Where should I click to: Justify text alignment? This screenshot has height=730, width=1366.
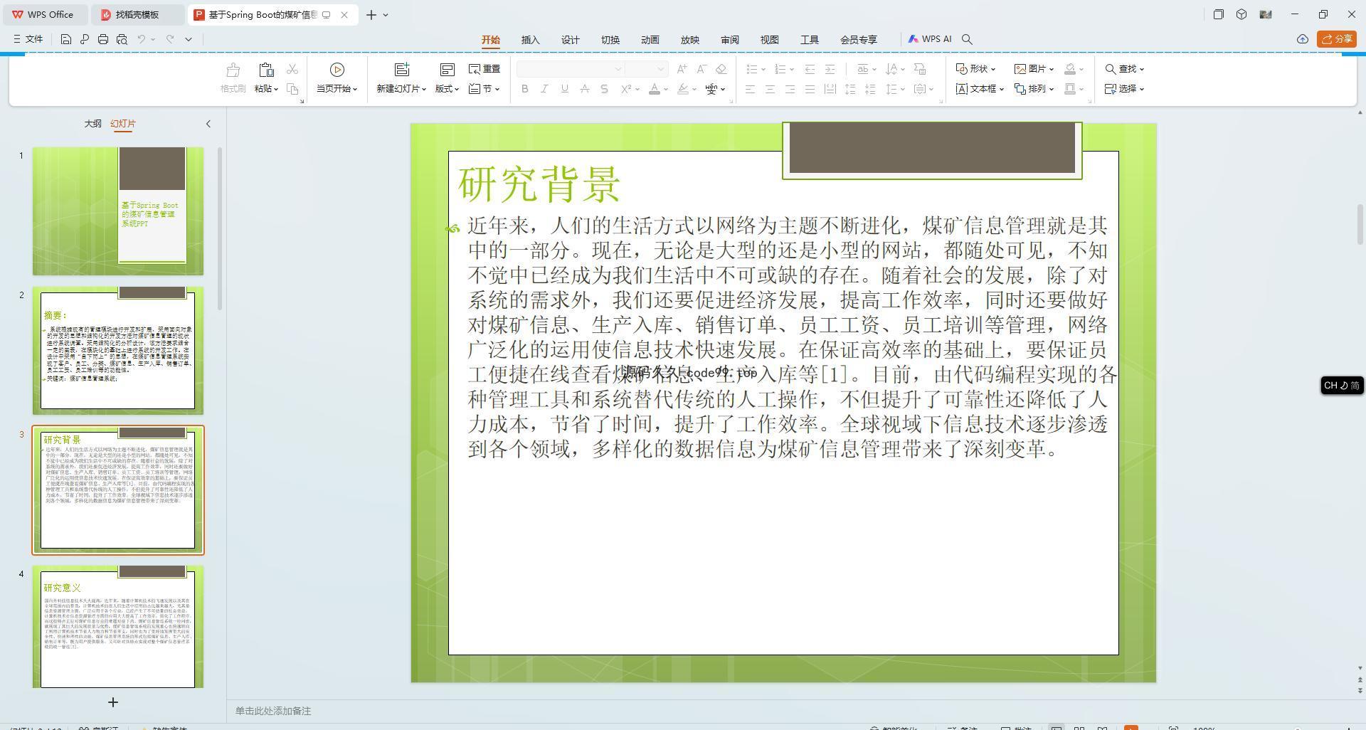coord(810,89)
